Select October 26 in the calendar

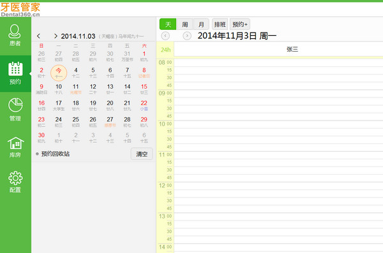[41, 56]
